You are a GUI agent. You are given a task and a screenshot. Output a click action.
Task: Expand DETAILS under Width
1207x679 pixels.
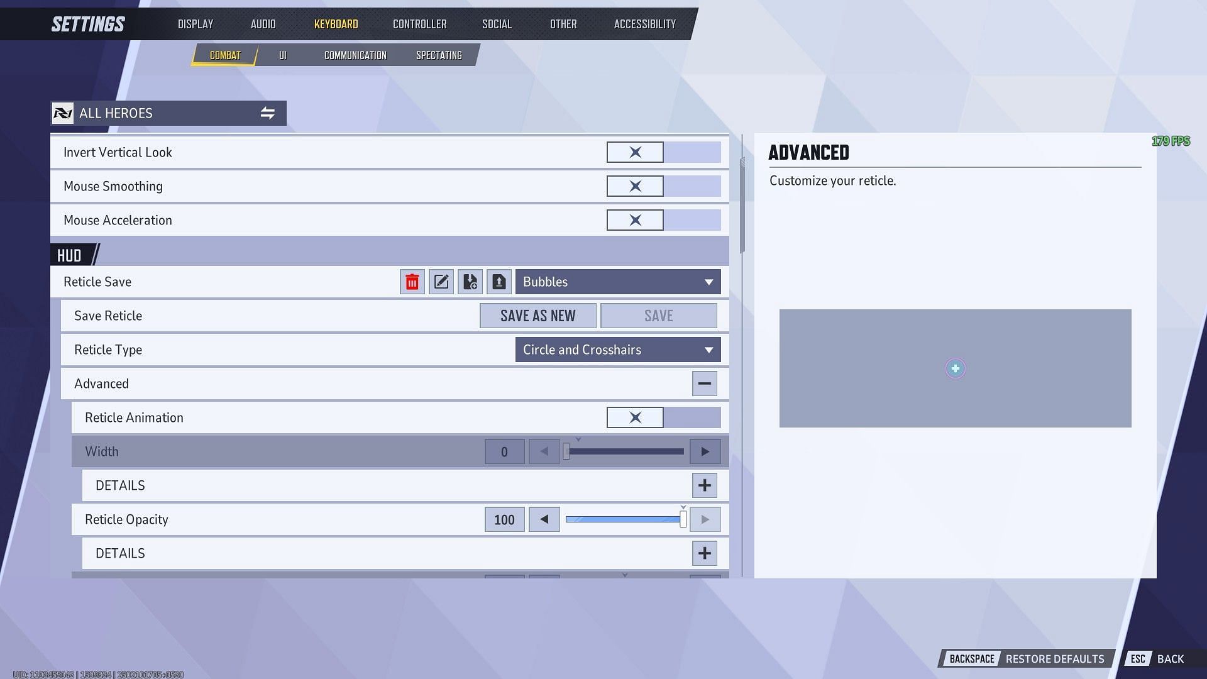[x=705, y=485]
